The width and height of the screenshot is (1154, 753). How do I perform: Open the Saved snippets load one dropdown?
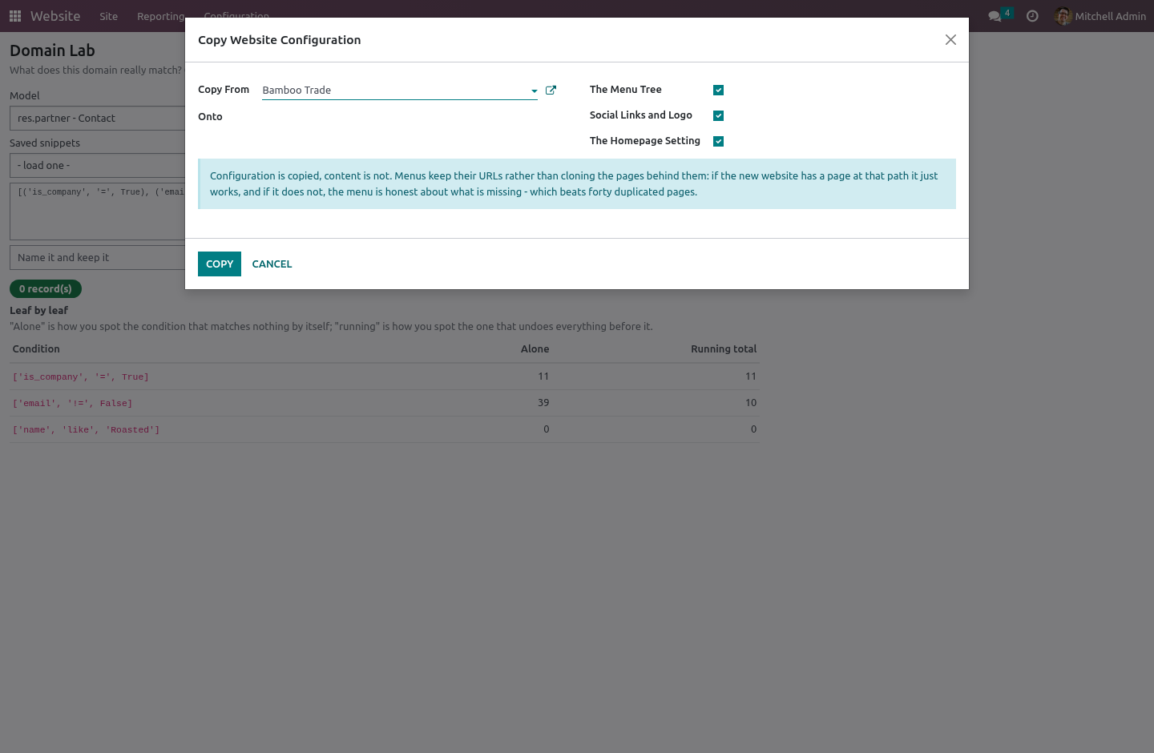click(98, 165)
